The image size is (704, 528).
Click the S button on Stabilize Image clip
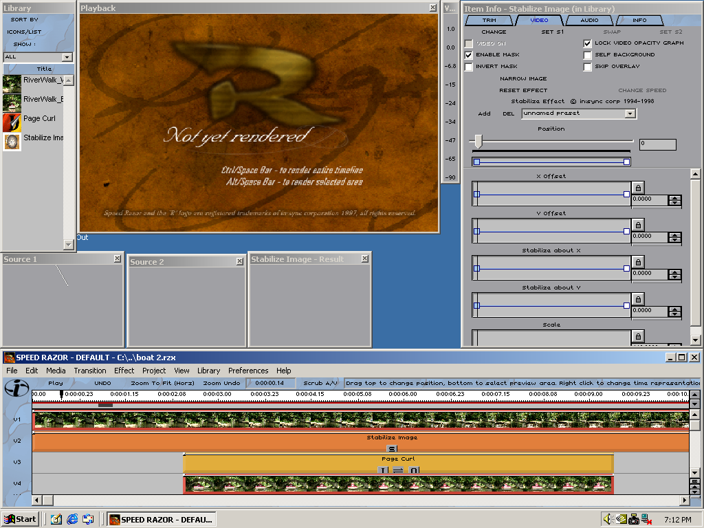tap(392, 448)
